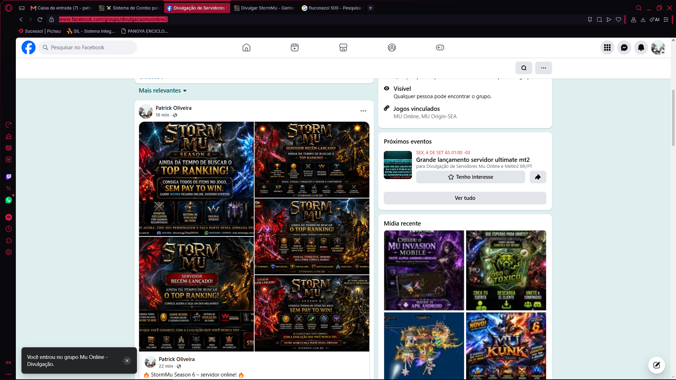Open GX Control speedometer in sidebar
This screenshot has height=380, width=676.
[9, 125]
